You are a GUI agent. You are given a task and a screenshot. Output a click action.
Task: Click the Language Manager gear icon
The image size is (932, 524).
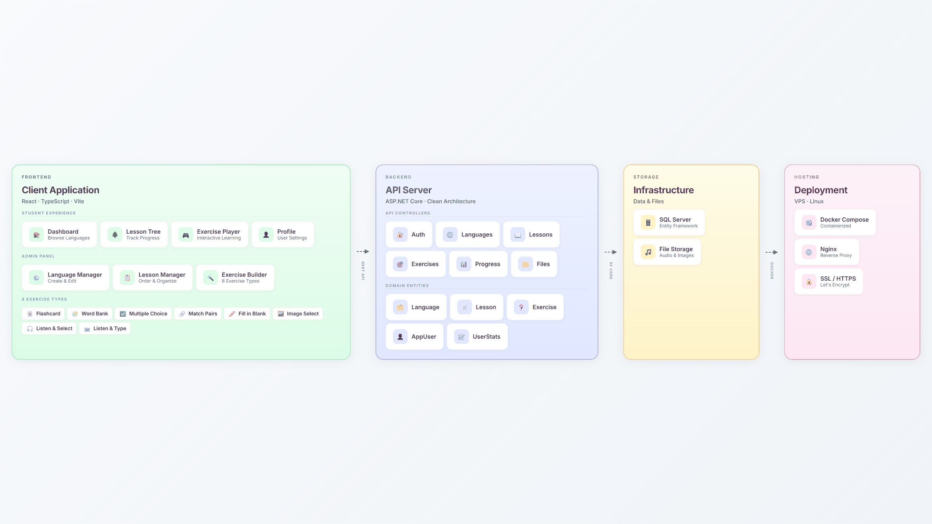(x=37, y=278)
